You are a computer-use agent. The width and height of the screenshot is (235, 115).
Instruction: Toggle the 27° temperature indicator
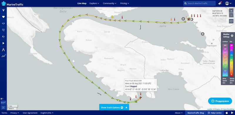tap(3, 103)
